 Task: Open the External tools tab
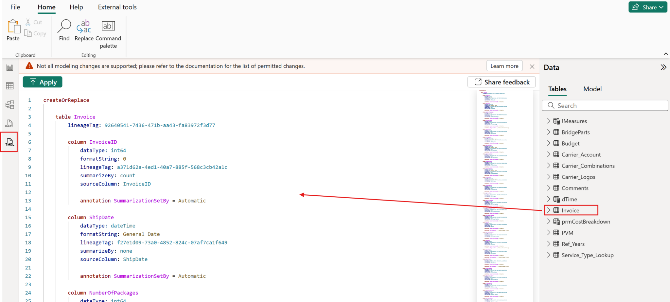tap(117, 7)
